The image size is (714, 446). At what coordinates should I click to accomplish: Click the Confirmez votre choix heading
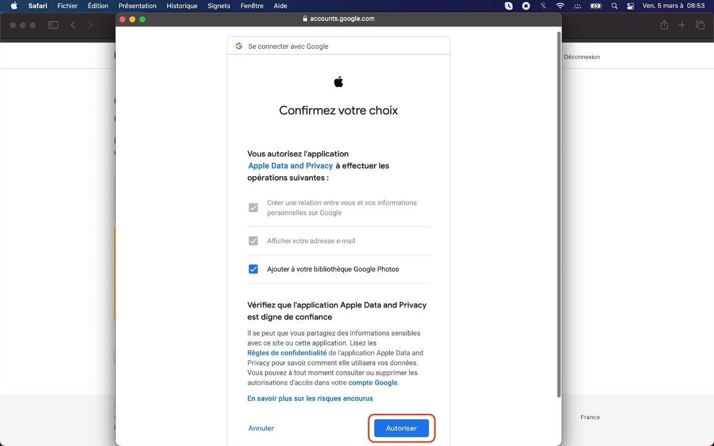coord(339,111)
